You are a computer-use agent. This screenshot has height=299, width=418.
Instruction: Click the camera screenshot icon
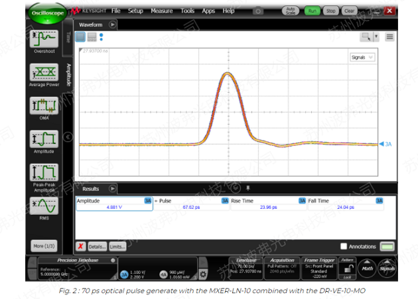[x=257, y=11]
